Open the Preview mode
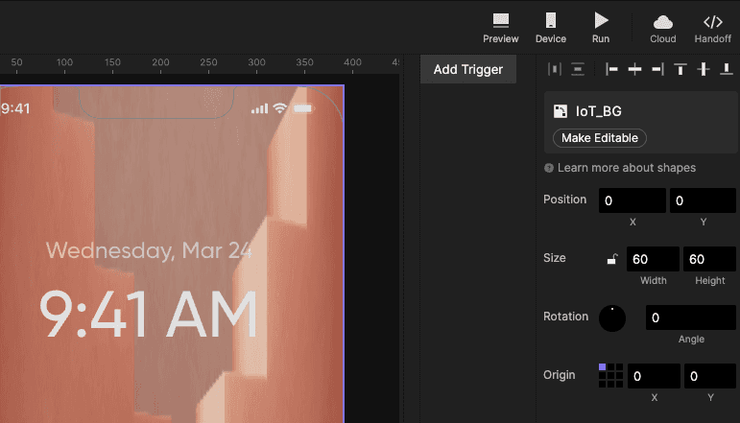740x423 pixels. coord(500,28)
